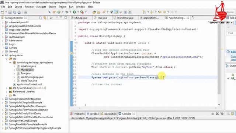Viewport: 236px width, 133px height.
Task: Maximize the Package Explorer view
Action: tap(66, 18)
